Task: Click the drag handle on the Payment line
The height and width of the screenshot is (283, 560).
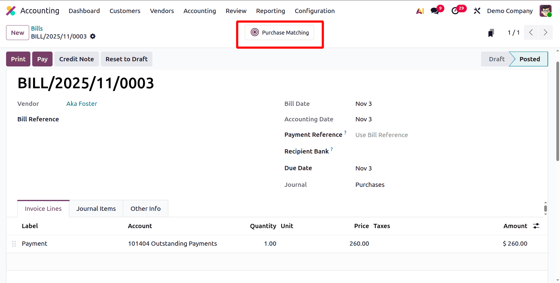Action: click(x=14, y=244)
